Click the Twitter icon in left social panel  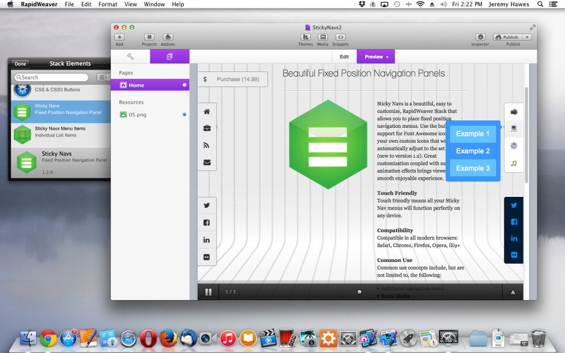207,206
